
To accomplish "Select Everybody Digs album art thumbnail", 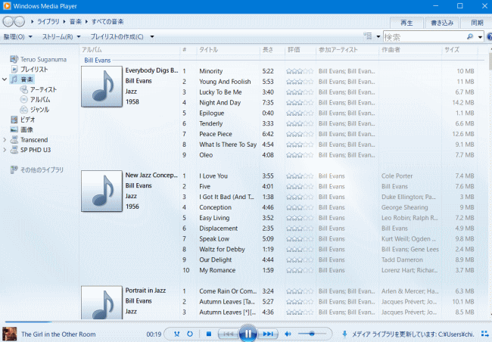I will pyautogui.click(x=101, y=86).
